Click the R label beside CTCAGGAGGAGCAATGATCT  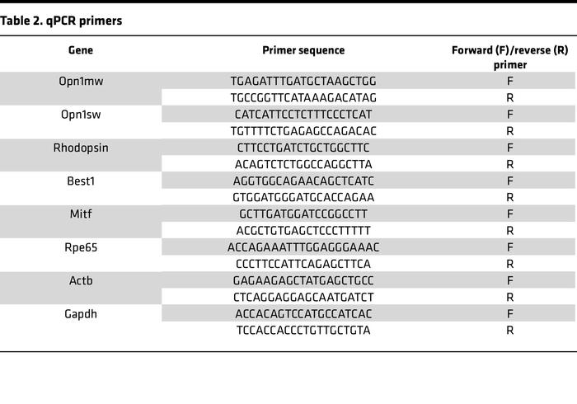coord(510,297)
